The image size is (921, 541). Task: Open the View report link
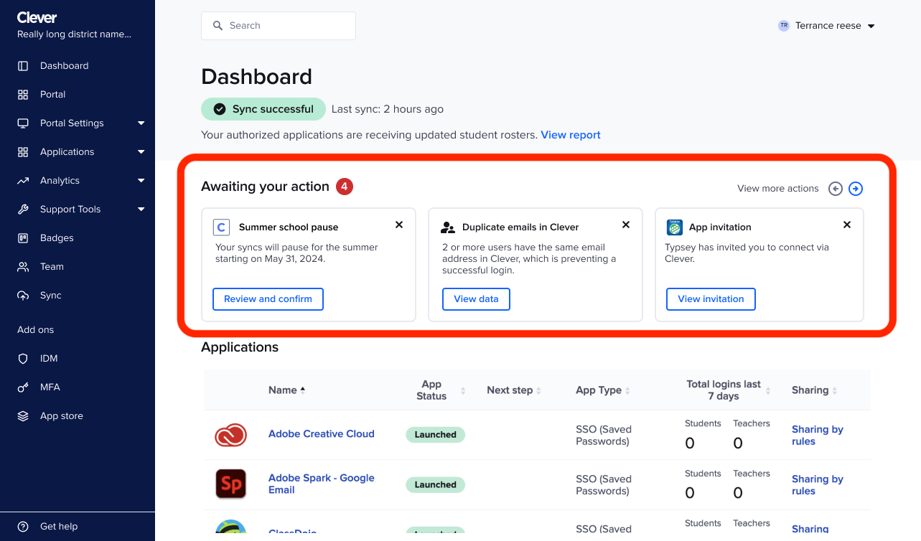coord(570,135)
